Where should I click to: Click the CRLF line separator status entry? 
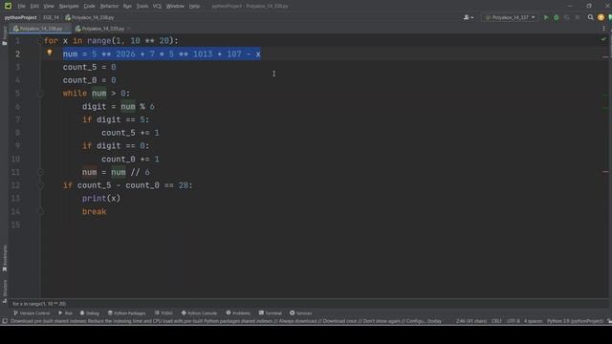(x=496, y=321)
